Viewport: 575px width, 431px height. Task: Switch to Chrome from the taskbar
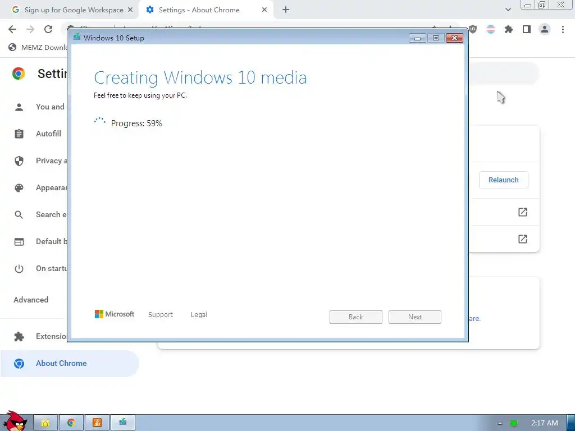tap(71, 423)
